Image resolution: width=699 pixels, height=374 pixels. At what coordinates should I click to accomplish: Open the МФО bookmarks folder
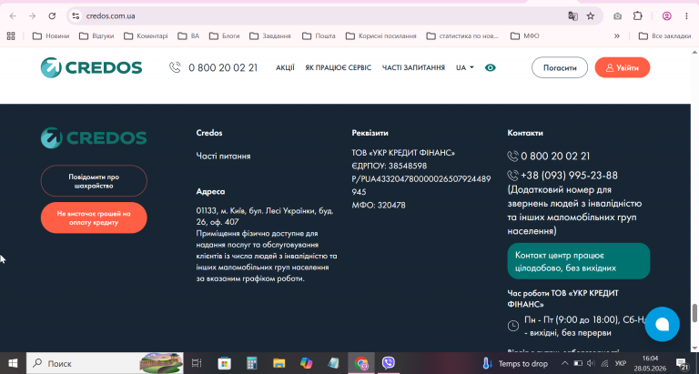(x=524, y=35)
